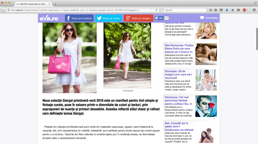Screen dimensions: 258x144
Task: Open the chat bubble toolbar icon
Action: pos(238,10)
